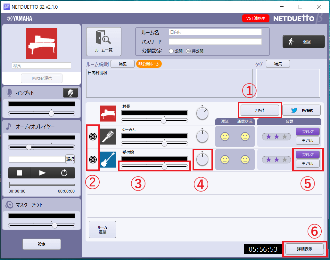The height and width of the screenshot is (260, 330).
Task: Switch のーみん audio to ステレオ
Action: [308, 132]
